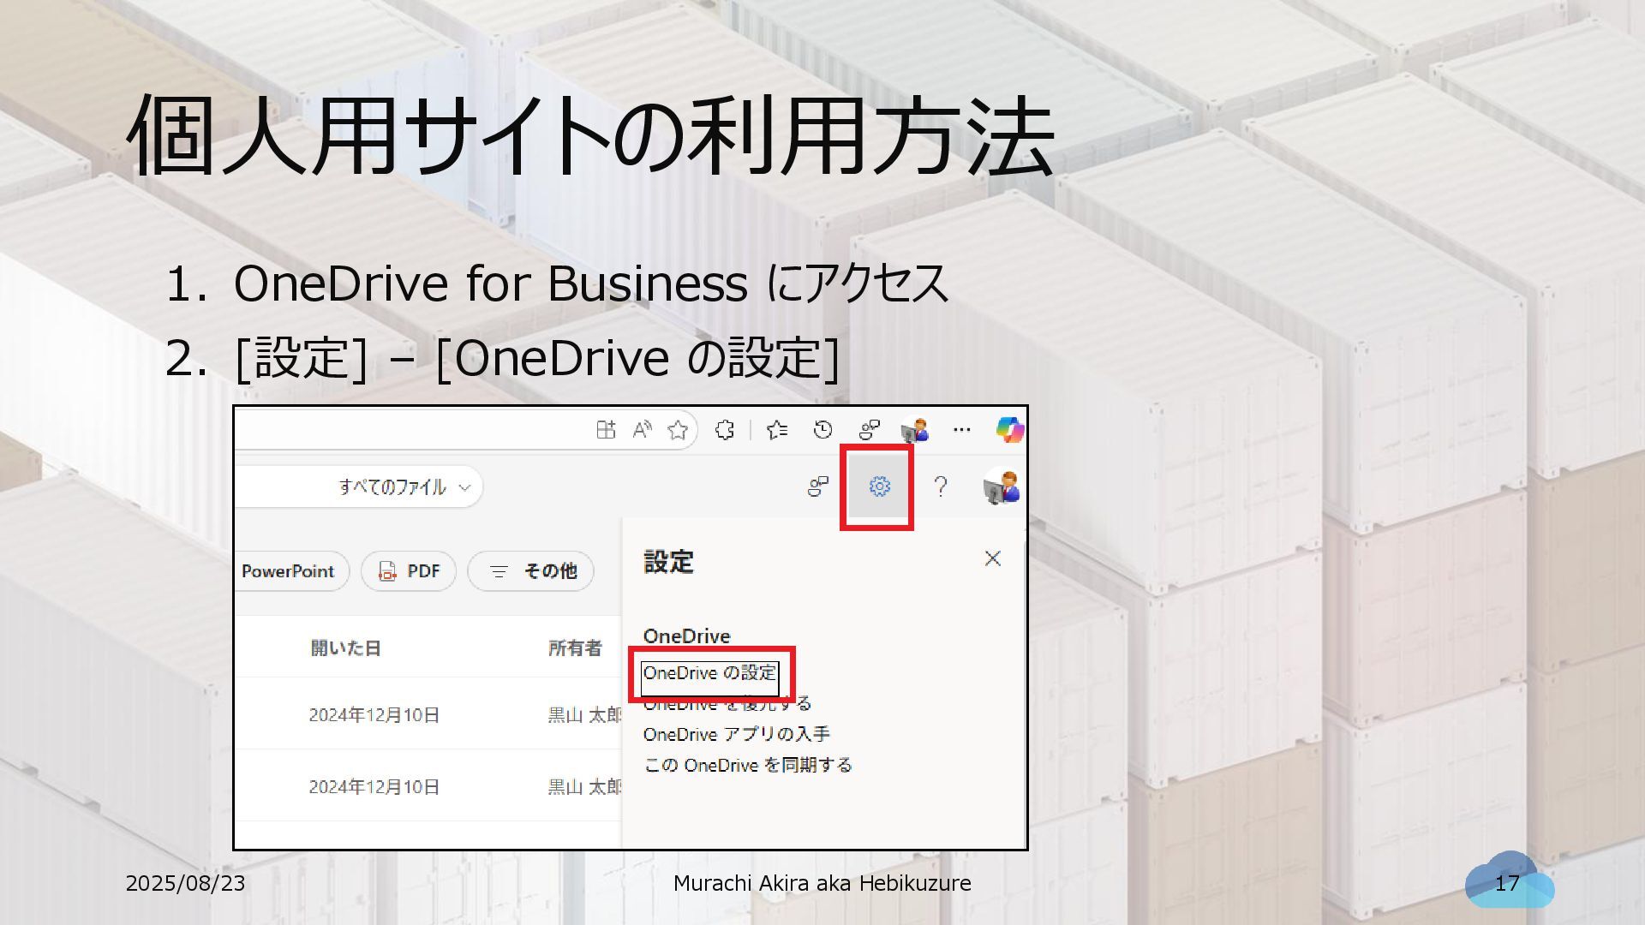Sort by 開いた日 column header

tap(345, 647)
